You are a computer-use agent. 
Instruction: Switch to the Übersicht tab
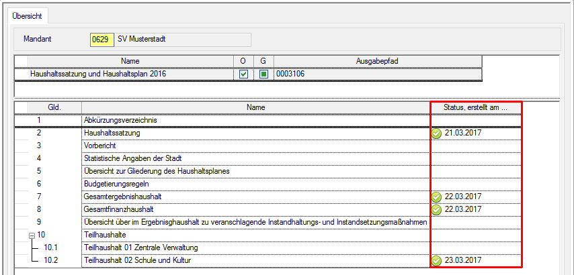coord(28,15)
